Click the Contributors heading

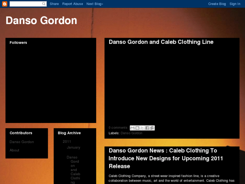click(21, 133)
